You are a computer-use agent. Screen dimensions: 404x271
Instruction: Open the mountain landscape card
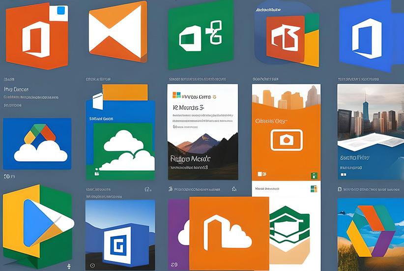(202, 148)
